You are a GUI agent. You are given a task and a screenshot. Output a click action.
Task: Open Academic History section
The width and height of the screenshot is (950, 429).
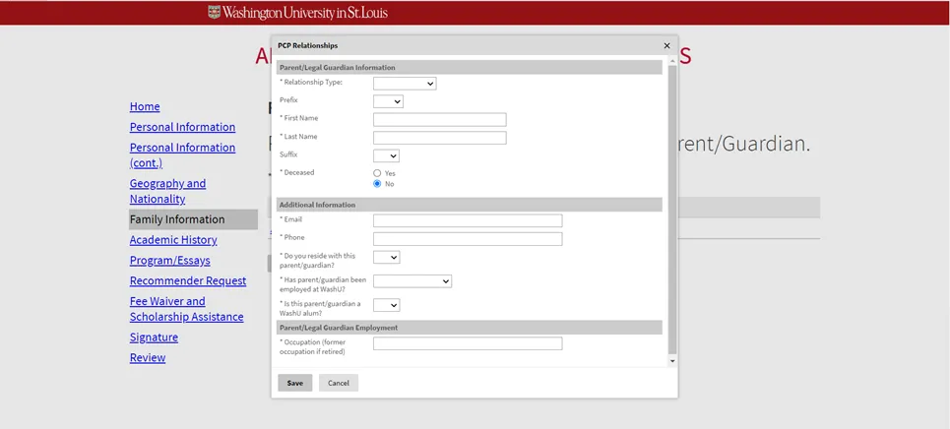(x=173, y=240)
